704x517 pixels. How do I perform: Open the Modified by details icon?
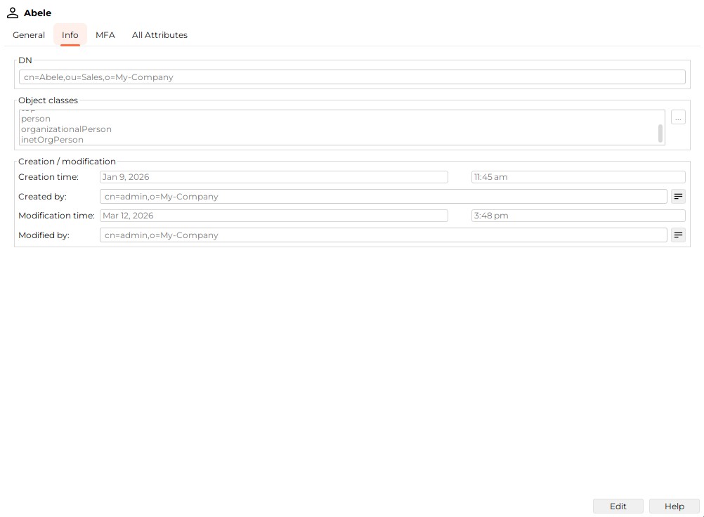click(678, 235)
